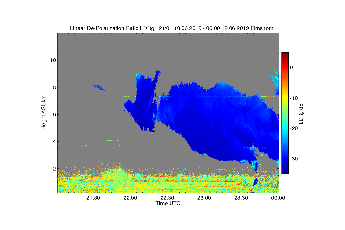Click the 22:00 time tick label
This screenshot has height=230, width=345.
130,198
